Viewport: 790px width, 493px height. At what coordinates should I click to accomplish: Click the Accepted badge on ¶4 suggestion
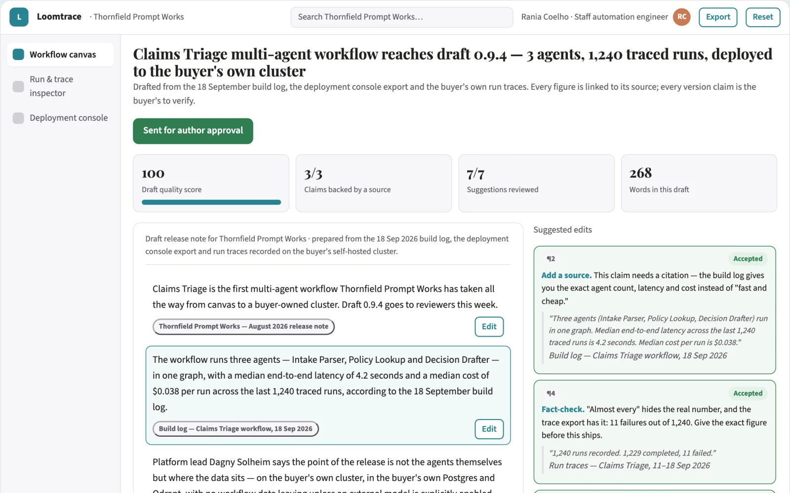click(748, 393)
